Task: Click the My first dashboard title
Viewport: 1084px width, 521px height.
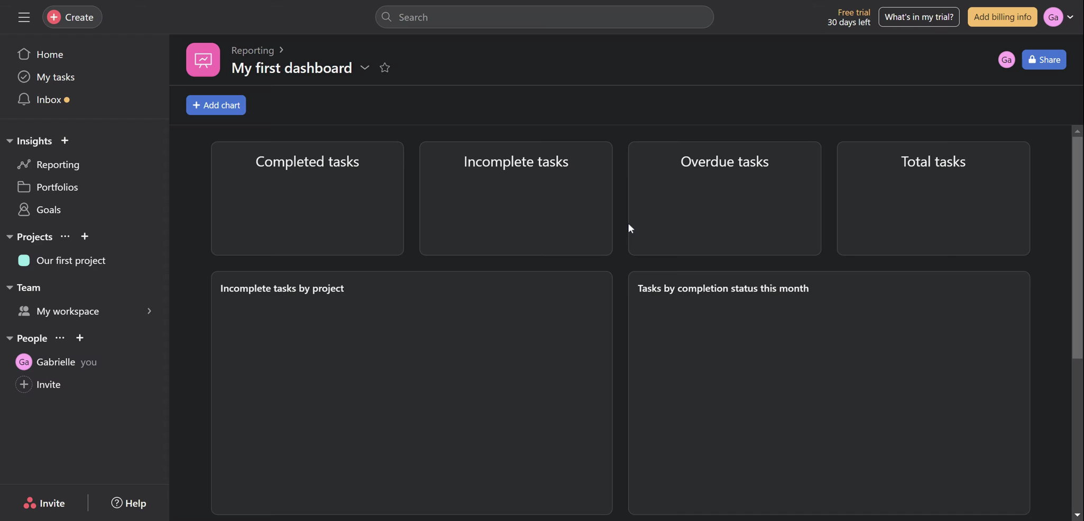Action: tap(291, 68)
